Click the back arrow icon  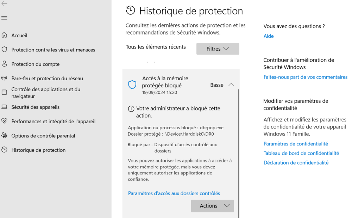point(4,3)
